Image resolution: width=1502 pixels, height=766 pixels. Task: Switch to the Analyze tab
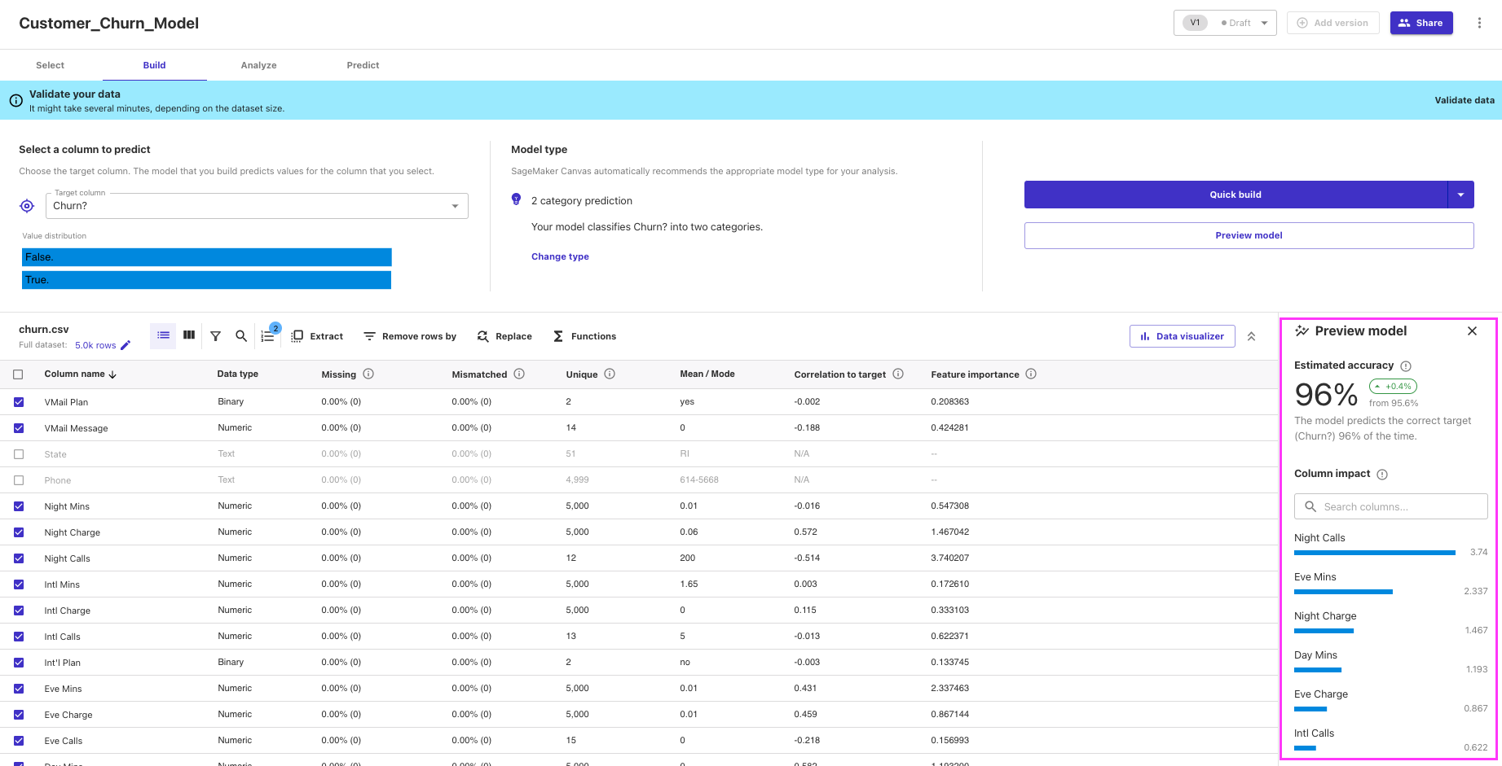[x=258, y=65]
